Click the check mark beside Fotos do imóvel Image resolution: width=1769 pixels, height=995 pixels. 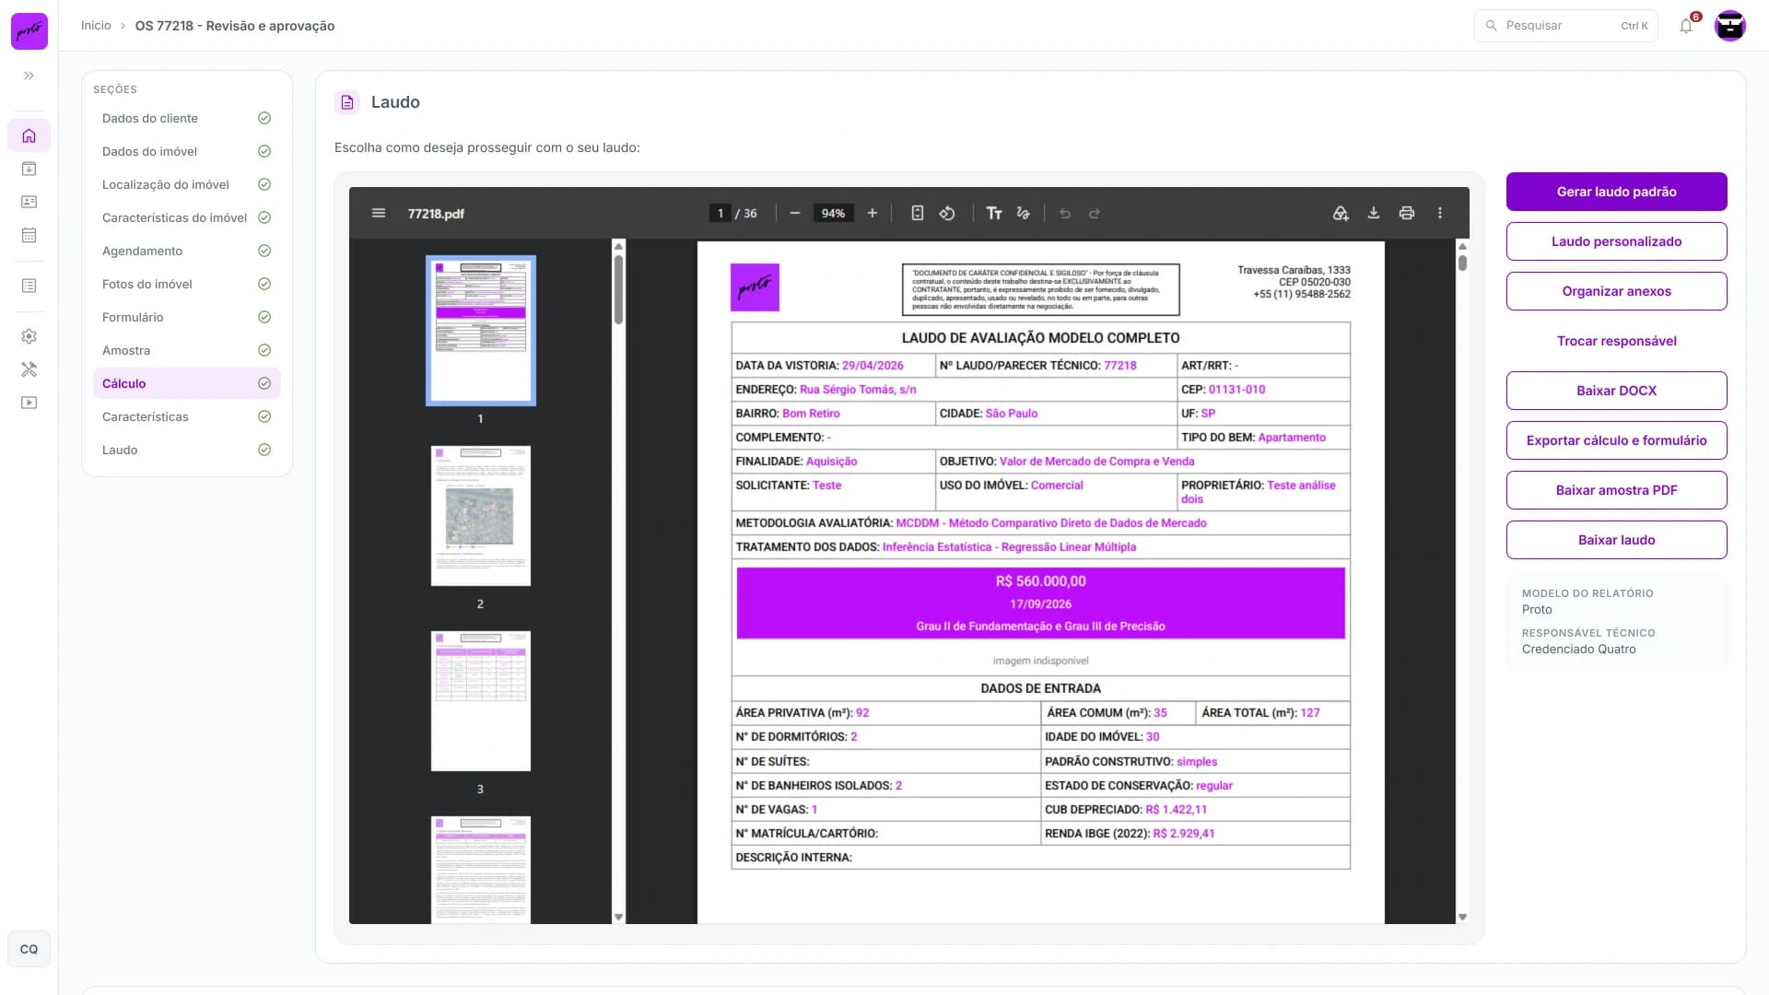264,284
